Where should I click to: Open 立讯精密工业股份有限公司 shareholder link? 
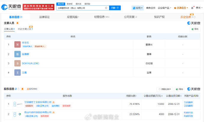point(38,102)
